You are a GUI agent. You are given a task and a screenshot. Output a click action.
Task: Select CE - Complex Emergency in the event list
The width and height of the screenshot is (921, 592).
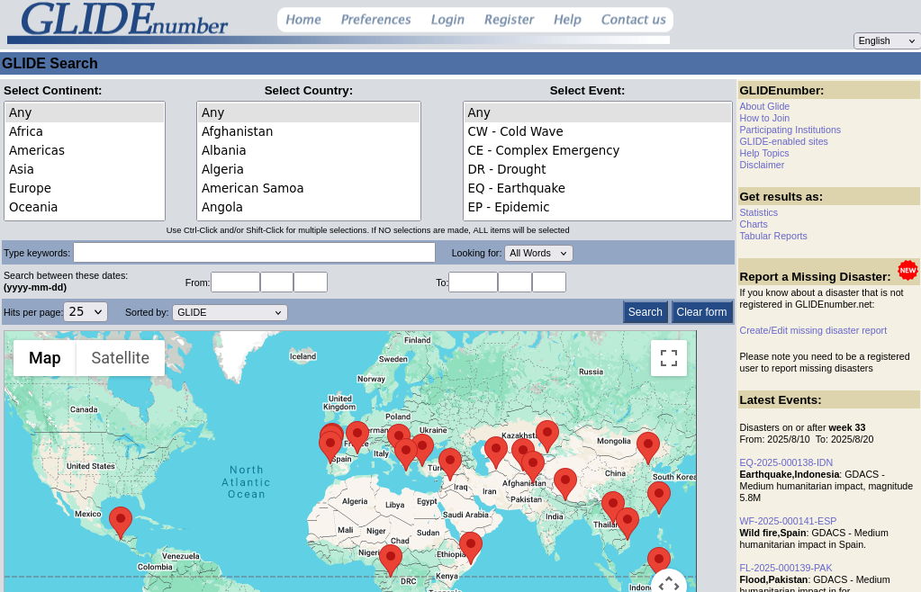point(598,151)
